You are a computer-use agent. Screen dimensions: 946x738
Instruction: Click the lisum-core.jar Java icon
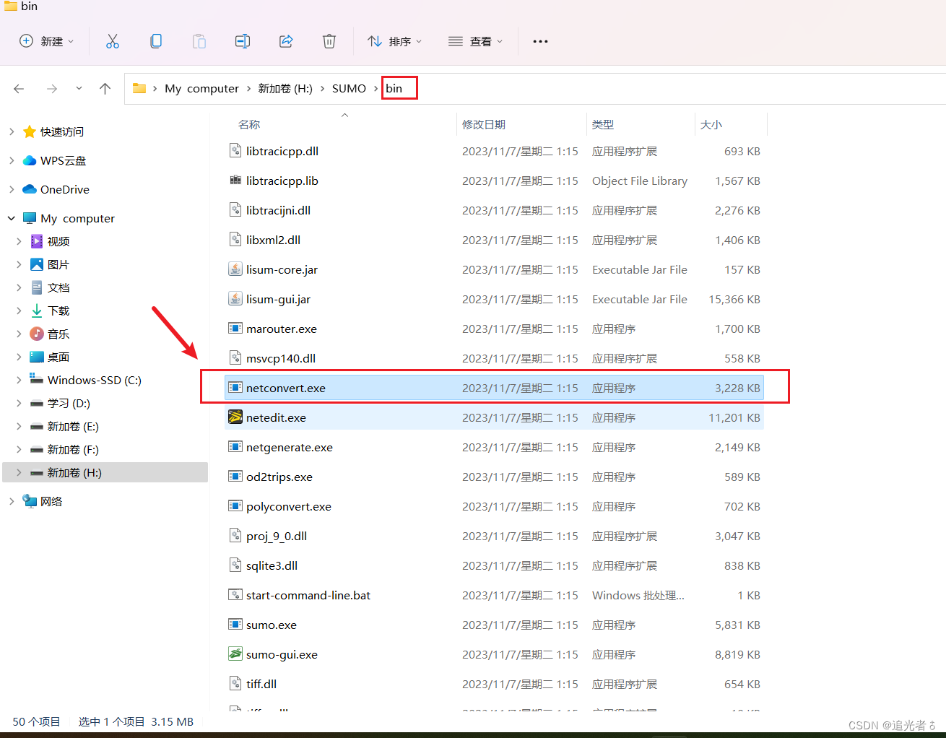point(235,269)
